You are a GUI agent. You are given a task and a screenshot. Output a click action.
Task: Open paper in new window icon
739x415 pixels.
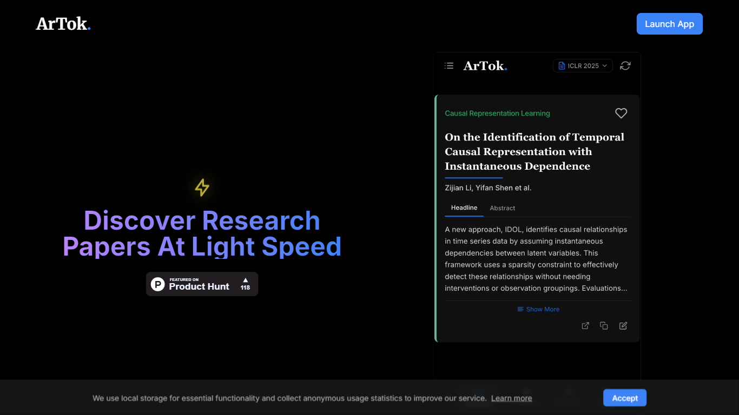click(585, 326)
